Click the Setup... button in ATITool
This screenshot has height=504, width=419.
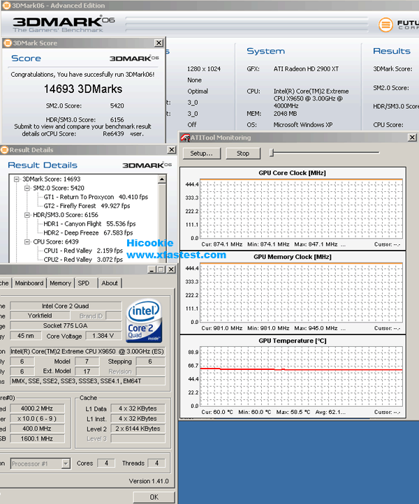[x=202, y=154]
